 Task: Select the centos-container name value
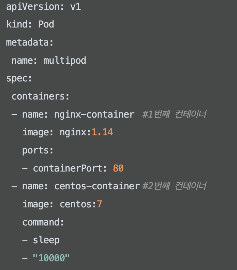(x=97, y=186)
